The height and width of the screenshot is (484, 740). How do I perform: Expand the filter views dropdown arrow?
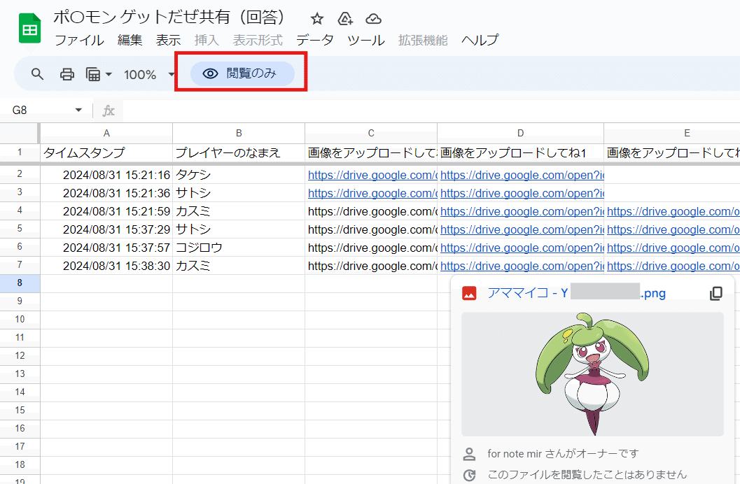point(109,74)
